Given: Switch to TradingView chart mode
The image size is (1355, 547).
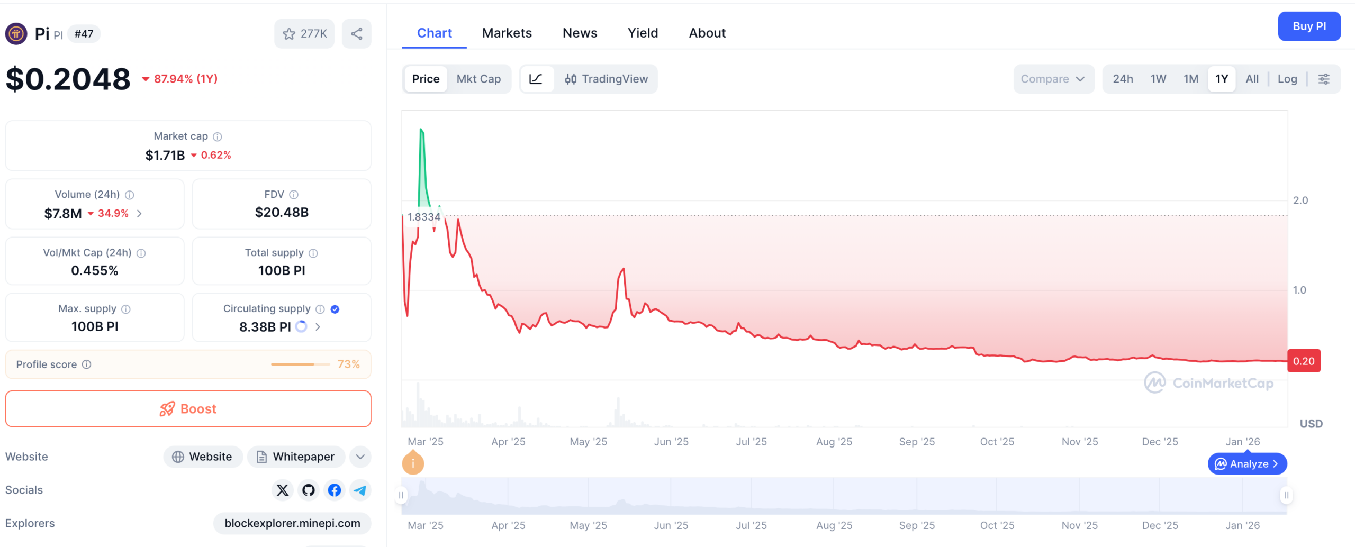Looking at the screenshot, I should pyautogui.click(x=606, y=79).
